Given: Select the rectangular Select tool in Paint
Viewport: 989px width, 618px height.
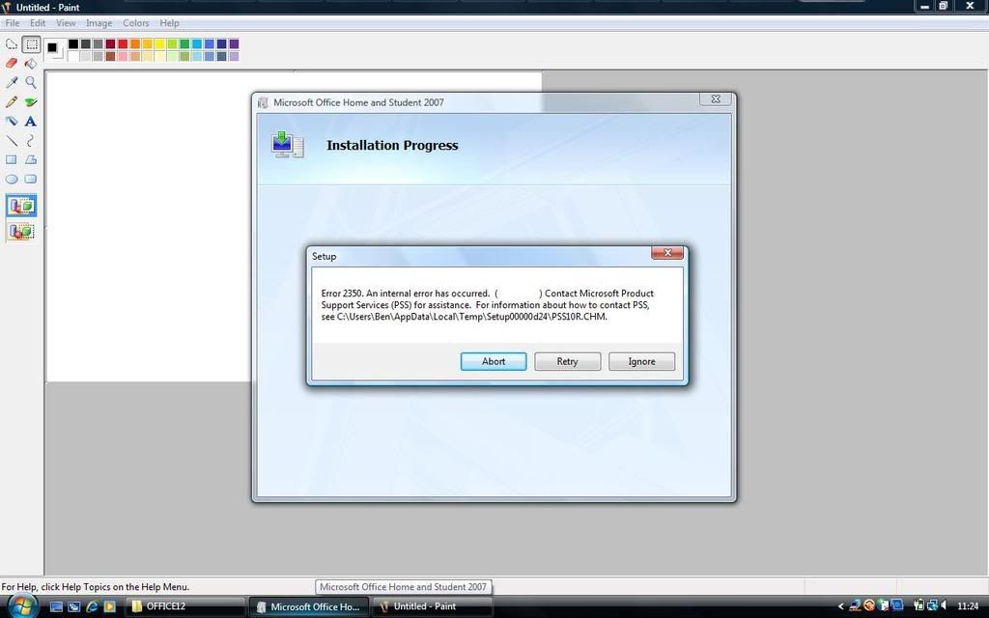Looking at the screenshot, I should coord(31,44).
